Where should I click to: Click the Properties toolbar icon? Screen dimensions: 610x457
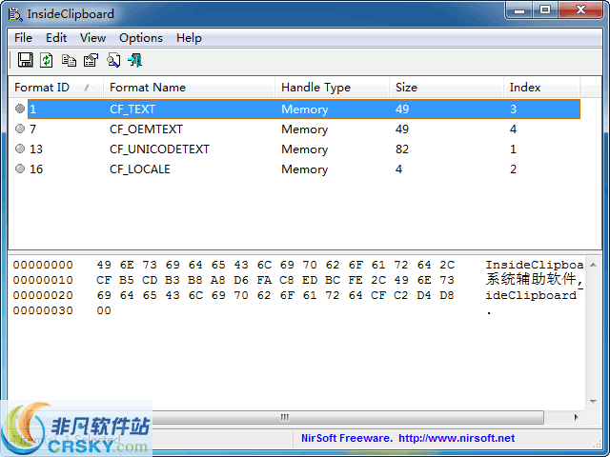pos(91,60)
